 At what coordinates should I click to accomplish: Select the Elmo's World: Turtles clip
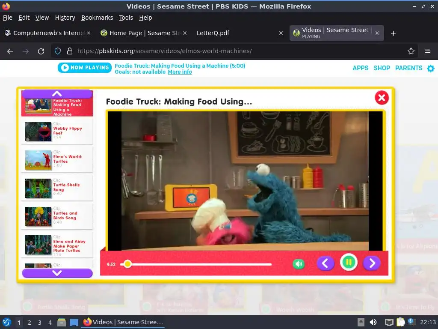tap(57, 159)
